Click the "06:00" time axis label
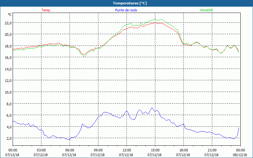The width and height of the screenshot is (253, 158). pos(70,150)
